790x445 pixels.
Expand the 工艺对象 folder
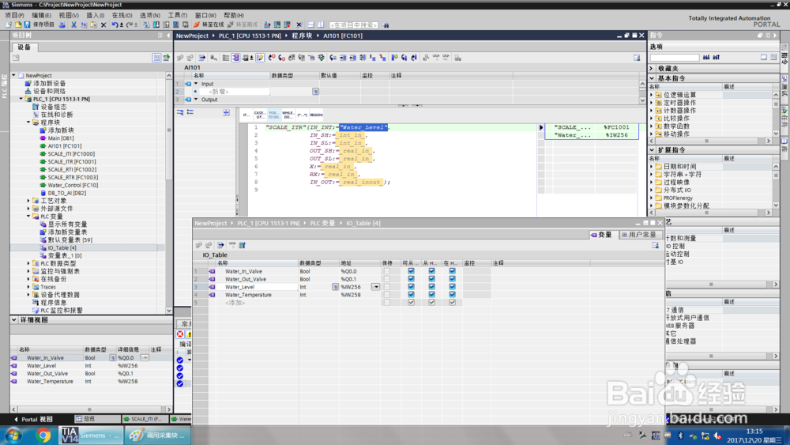tap(28, 201)
